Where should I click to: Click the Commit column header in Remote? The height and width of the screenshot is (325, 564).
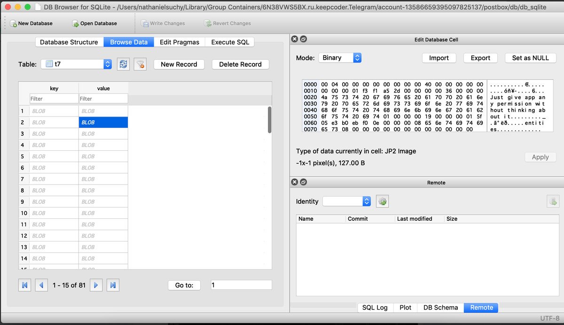(370, 218)
